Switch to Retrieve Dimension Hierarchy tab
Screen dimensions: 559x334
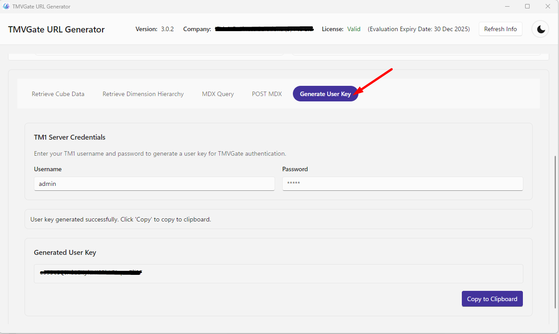tap(143, 94)
